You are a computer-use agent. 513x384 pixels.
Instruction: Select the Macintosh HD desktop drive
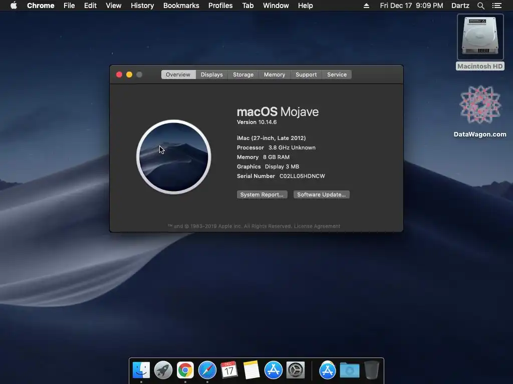[480, 42]
